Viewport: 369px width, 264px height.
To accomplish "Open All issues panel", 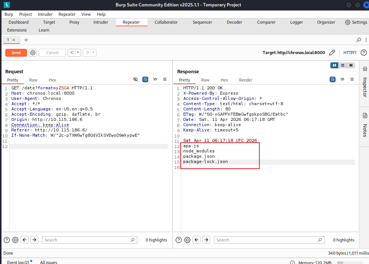I will coord(48,262).
